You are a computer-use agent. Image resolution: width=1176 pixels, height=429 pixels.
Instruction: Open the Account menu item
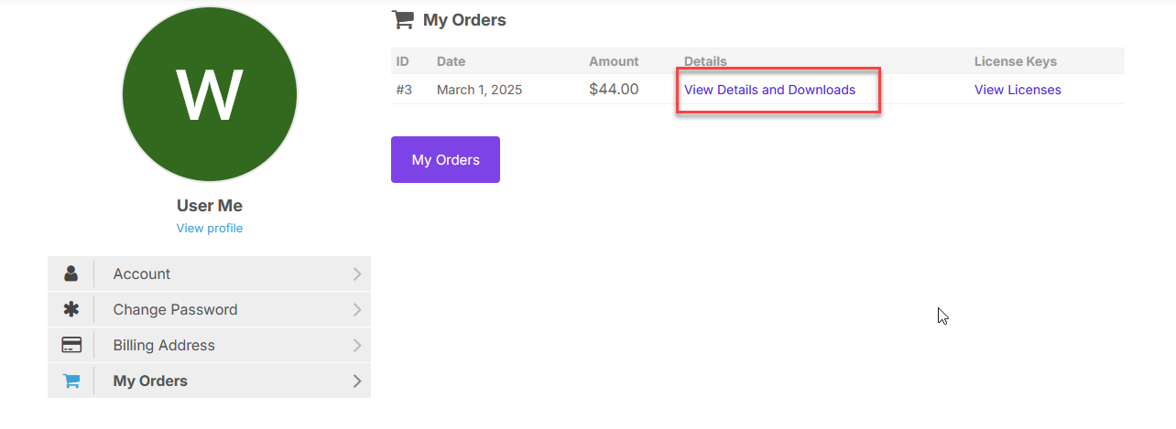click(x=209, y=273)
